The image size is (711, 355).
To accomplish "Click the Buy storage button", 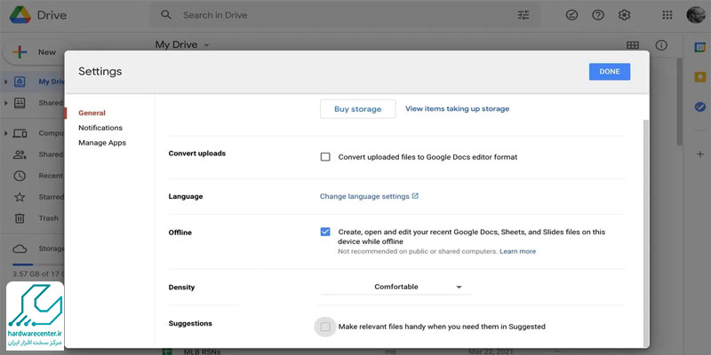I will 358,109.
